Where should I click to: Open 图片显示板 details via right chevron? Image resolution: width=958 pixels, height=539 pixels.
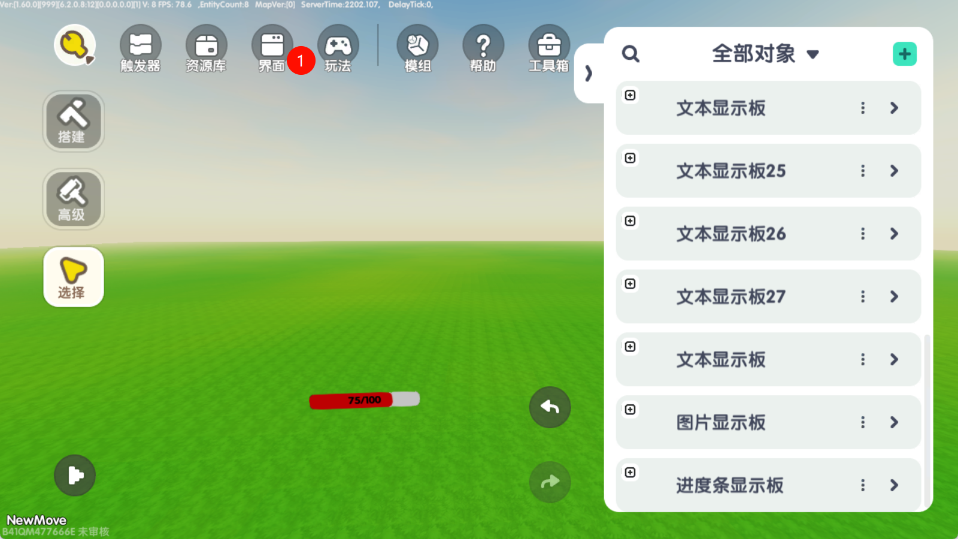pos(894,422)
